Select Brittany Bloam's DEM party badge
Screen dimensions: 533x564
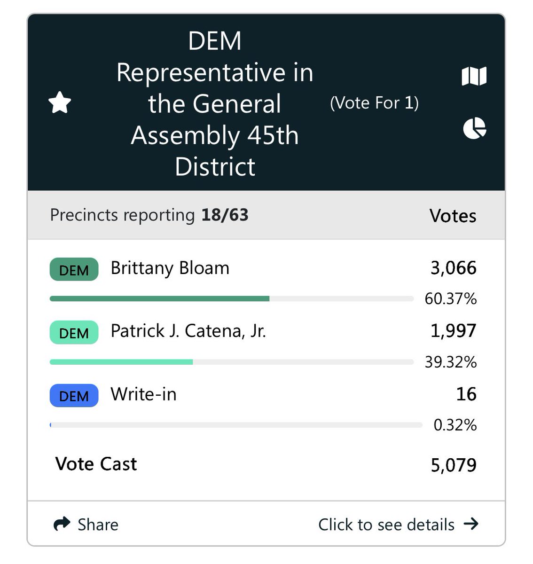point(74,269)
